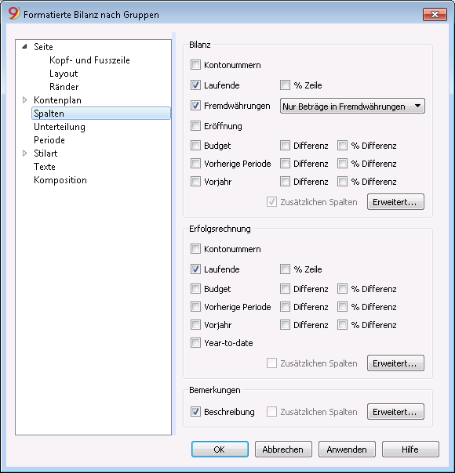Close the Formatierte Bilanz dialog window
This screenshot has width=455, height=473.
pos(435,14)
